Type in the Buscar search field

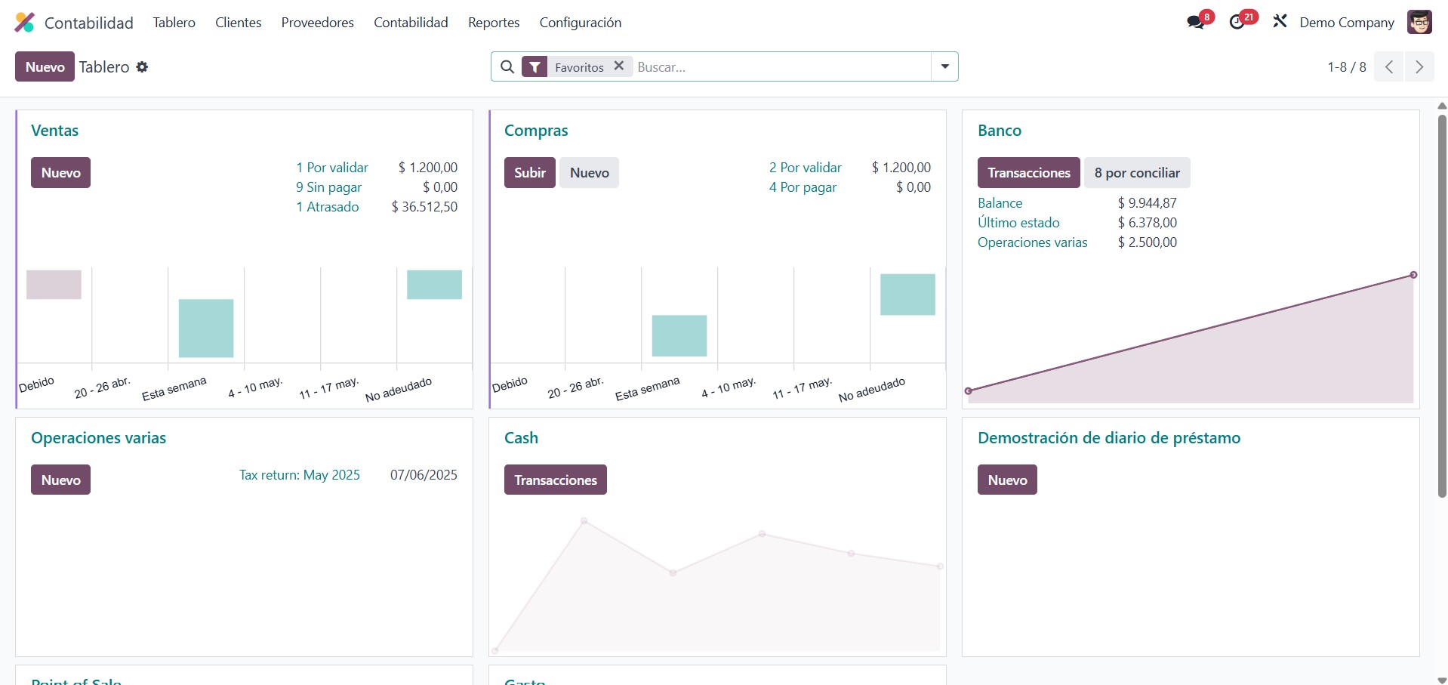pos(781,67)
